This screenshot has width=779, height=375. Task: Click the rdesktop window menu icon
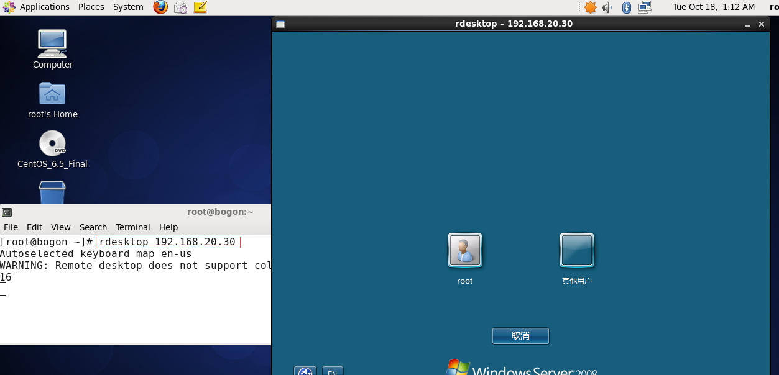pos(280,24)
